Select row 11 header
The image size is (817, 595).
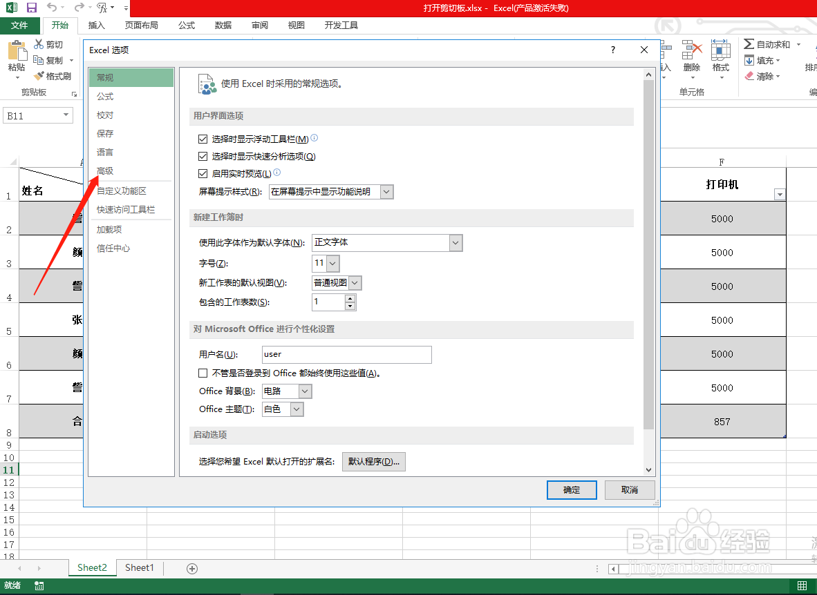(9, 470)
